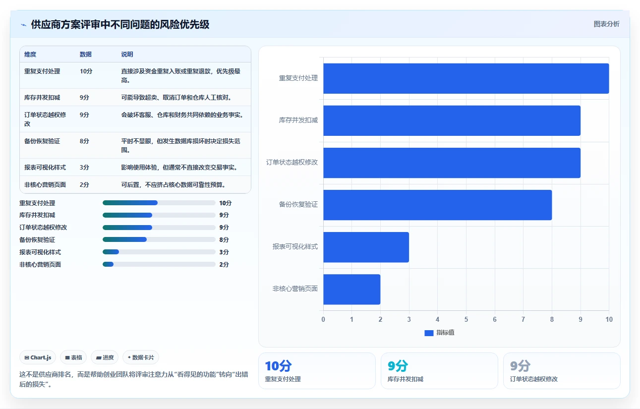This screenshot has height=409, width=640.
Task: Select the 数据卡片 tag chip
Action: [141, 357]
